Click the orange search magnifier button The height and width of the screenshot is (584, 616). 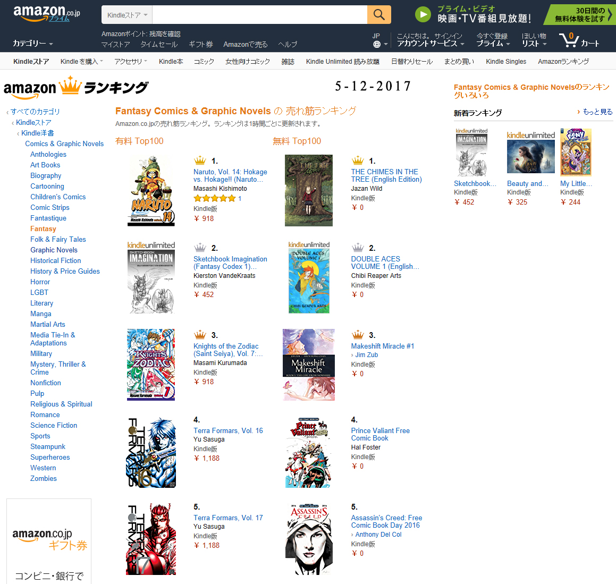coord(379,14)
